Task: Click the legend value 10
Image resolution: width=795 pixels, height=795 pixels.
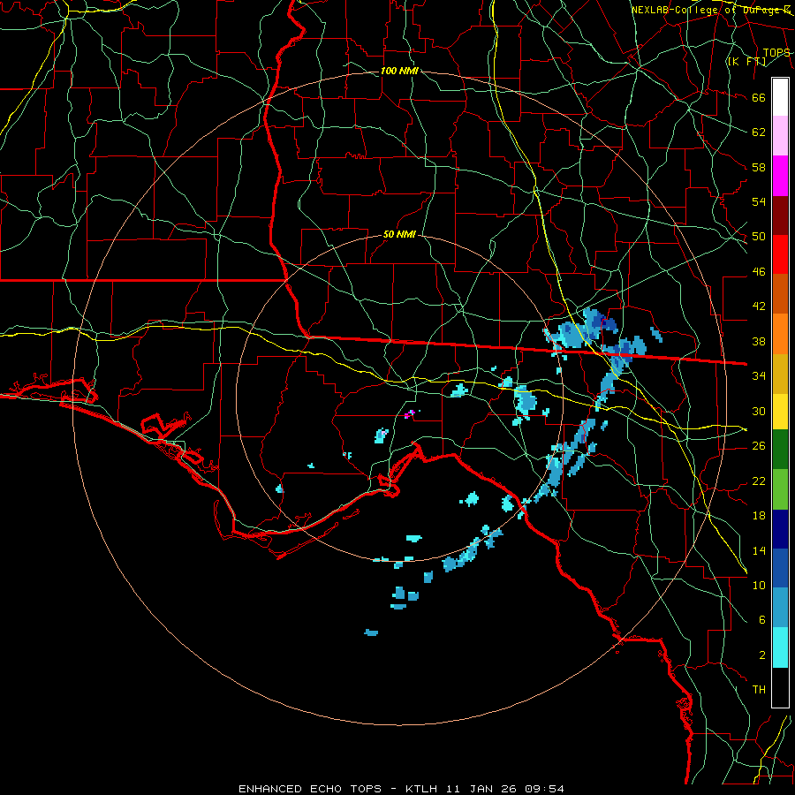Action: tap(759, 585)
